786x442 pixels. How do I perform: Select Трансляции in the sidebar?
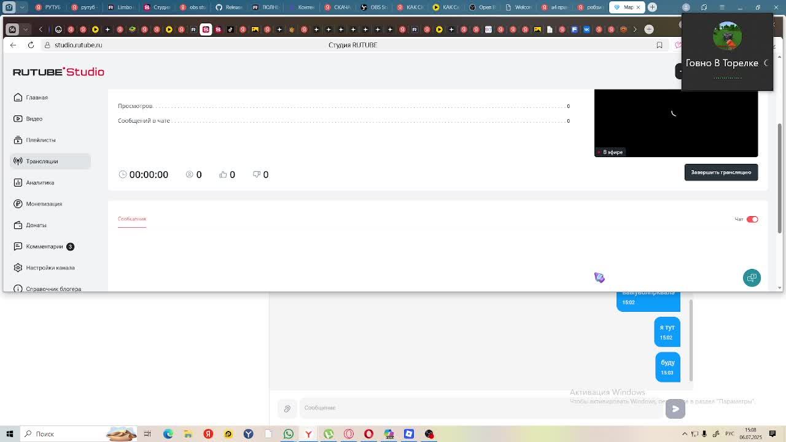[x=50, y=161]
